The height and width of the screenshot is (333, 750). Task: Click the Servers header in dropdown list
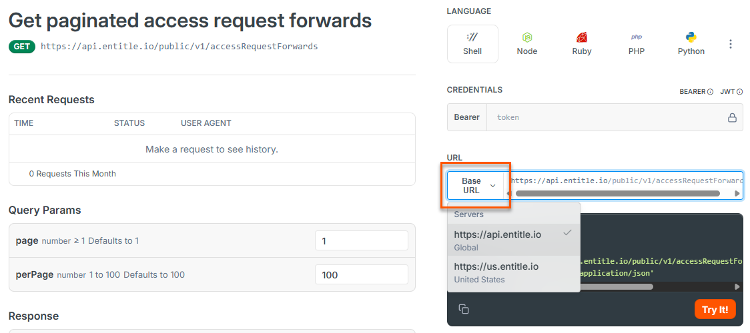(468, 214)
